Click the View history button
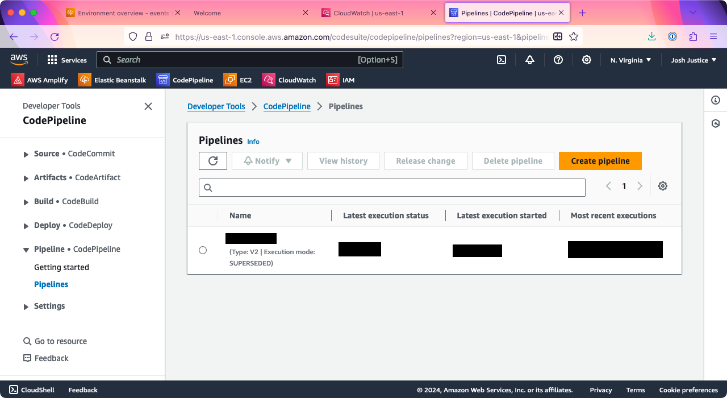The height and width of the screenshot is (398, 727). [343, 161]
